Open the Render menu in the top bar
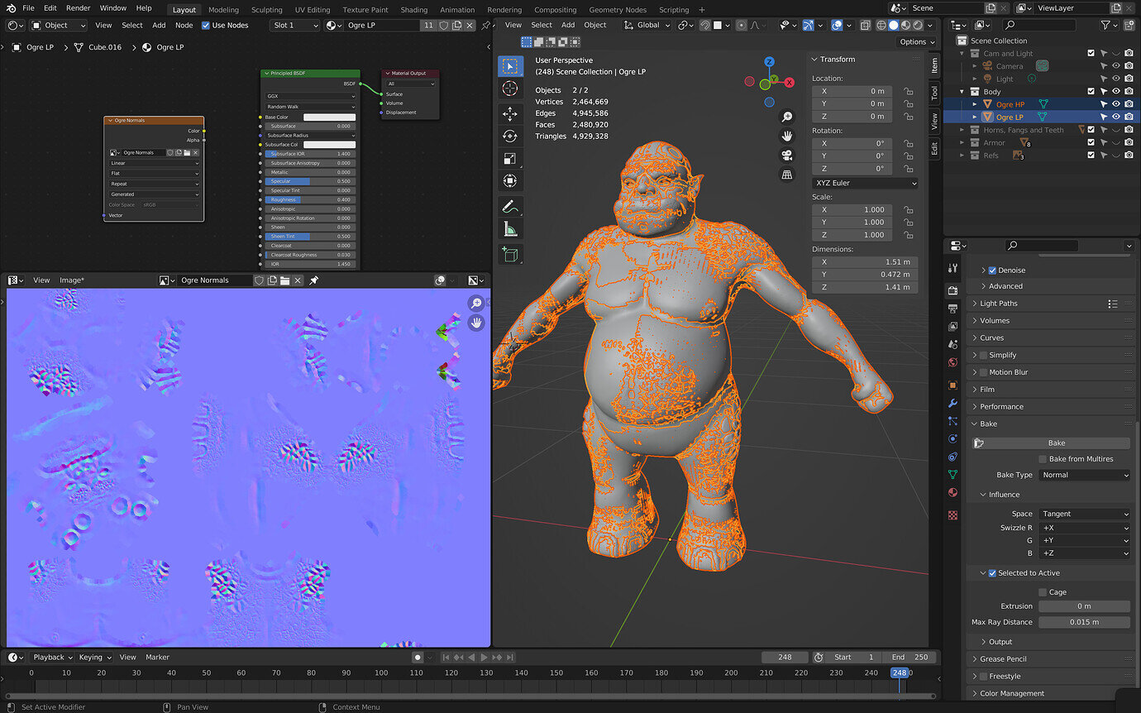Image resolution: width=1141 pixels, height=713 pixels. (x=78, y=7)
